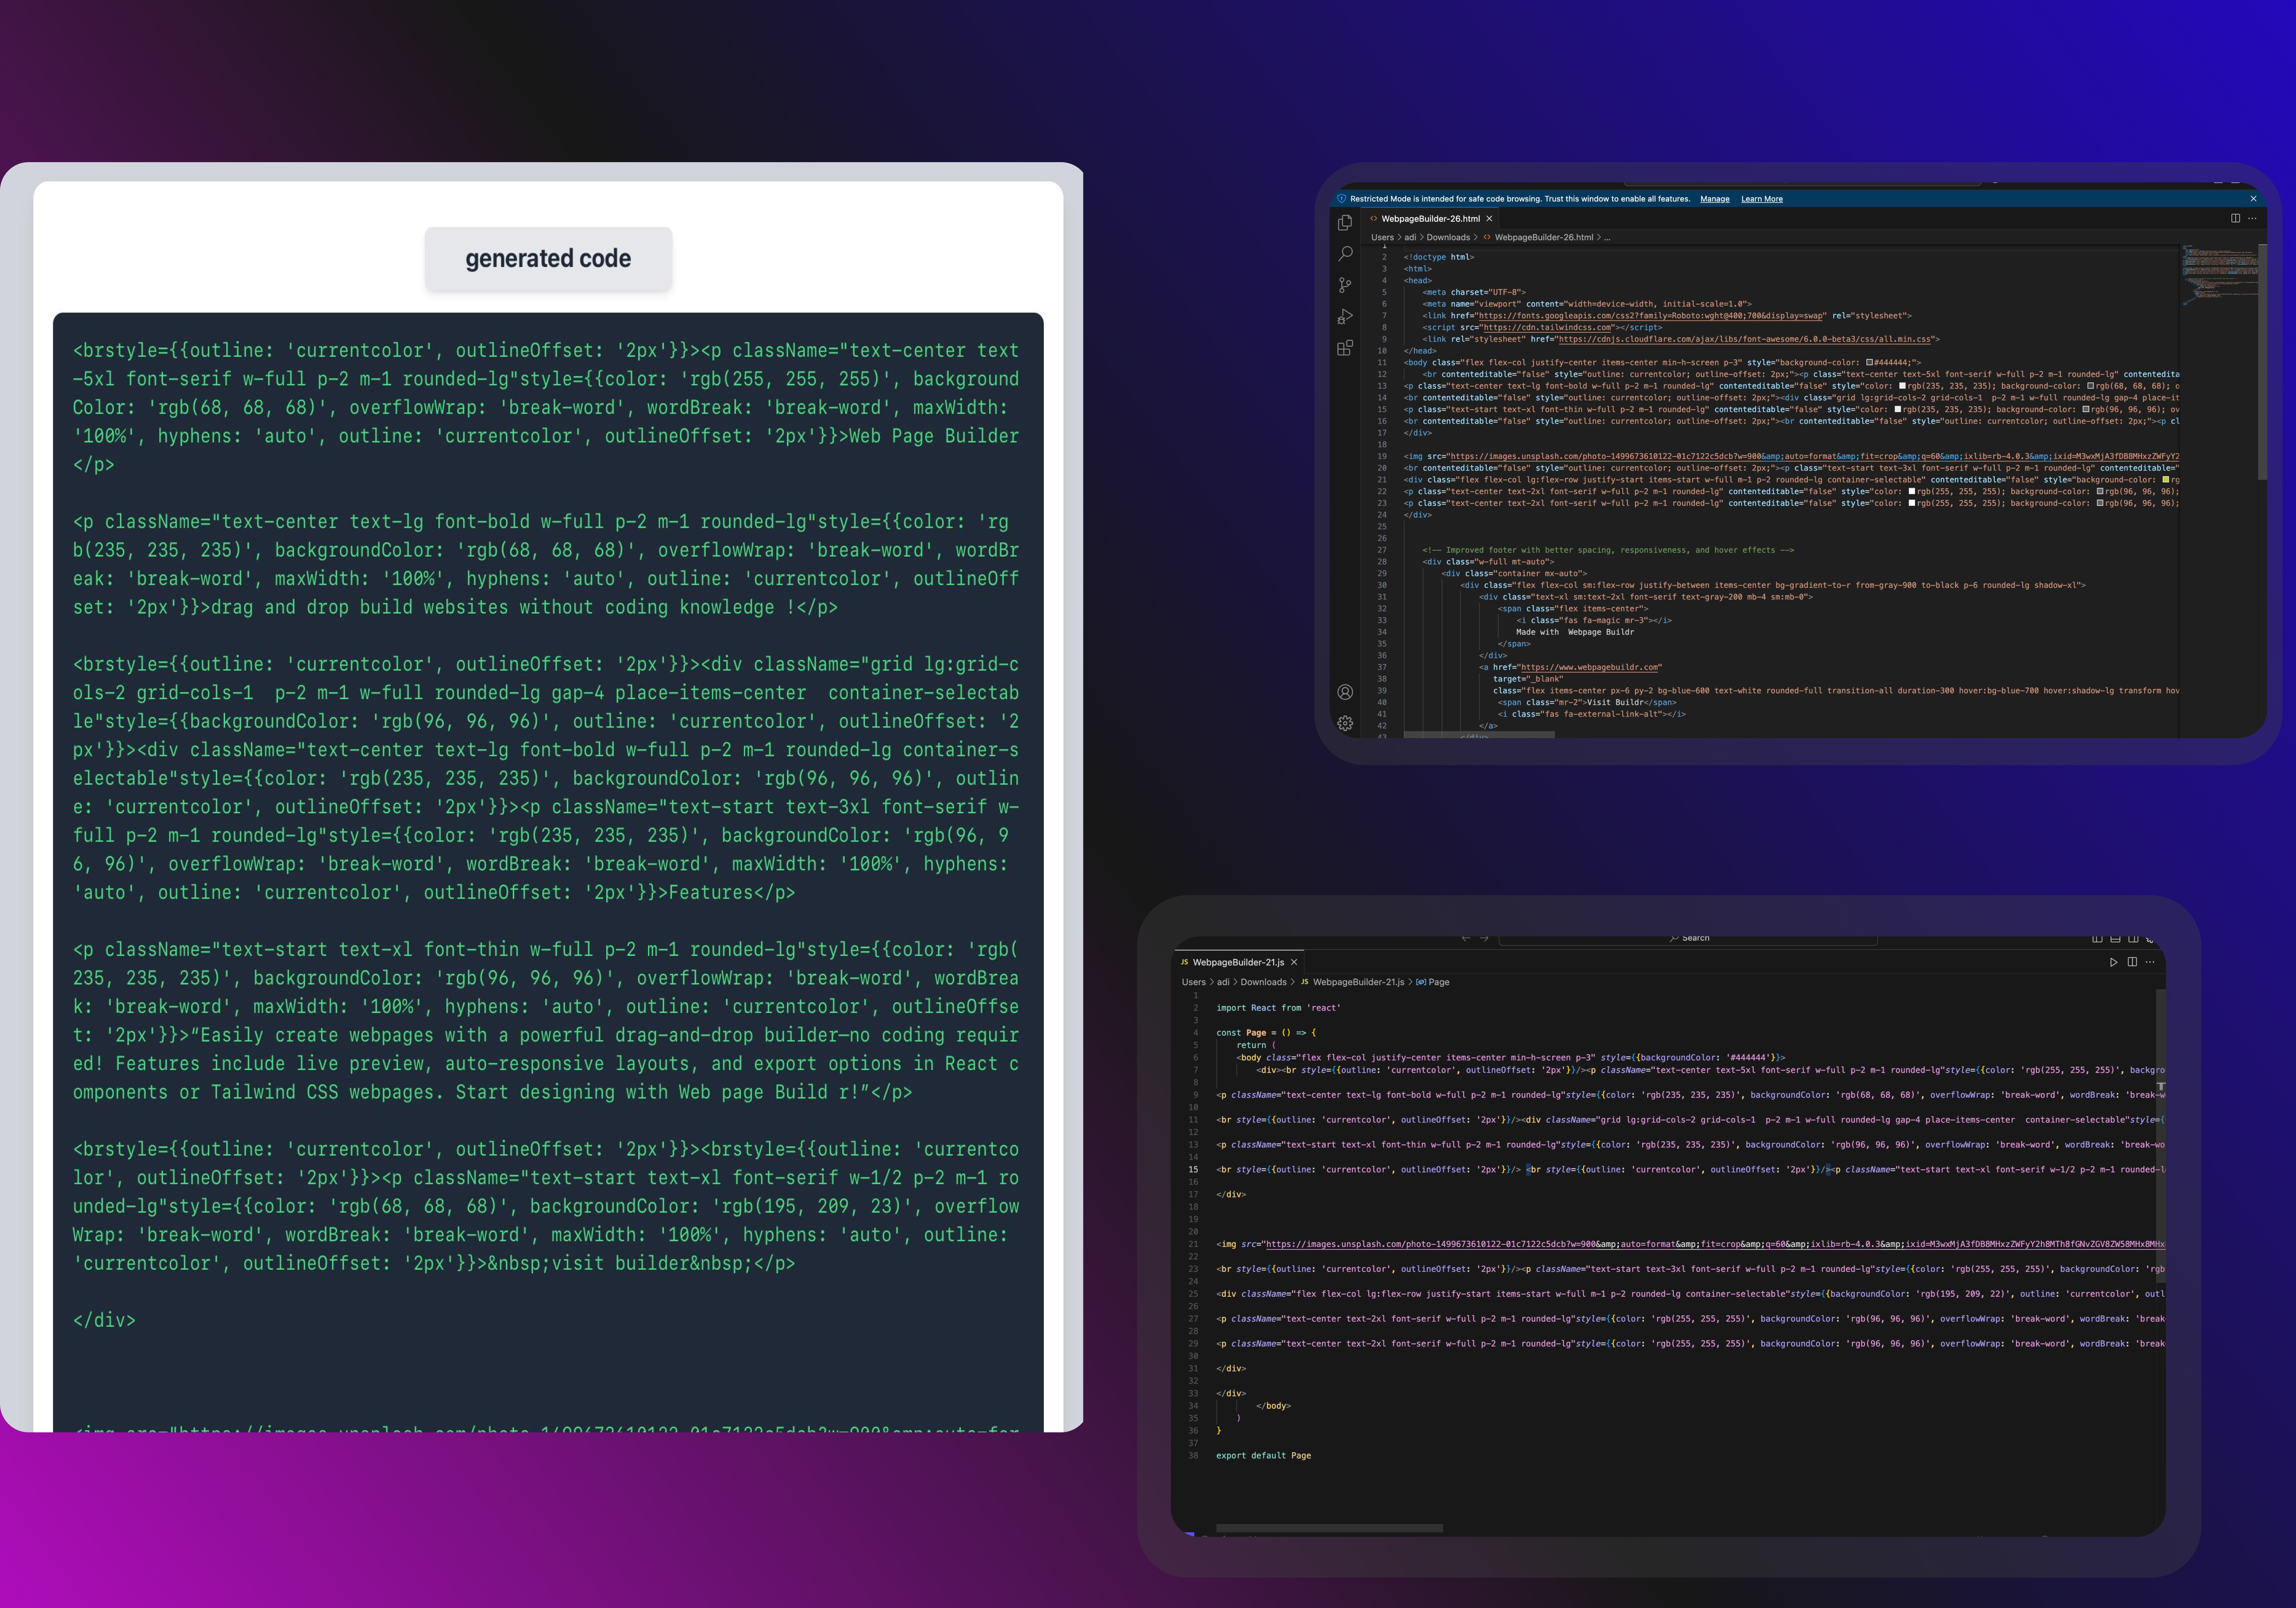Click "export default Page" line in JS window
The width and height of the screenshot is (2296, 1608).
(x=1263, y=1456)
